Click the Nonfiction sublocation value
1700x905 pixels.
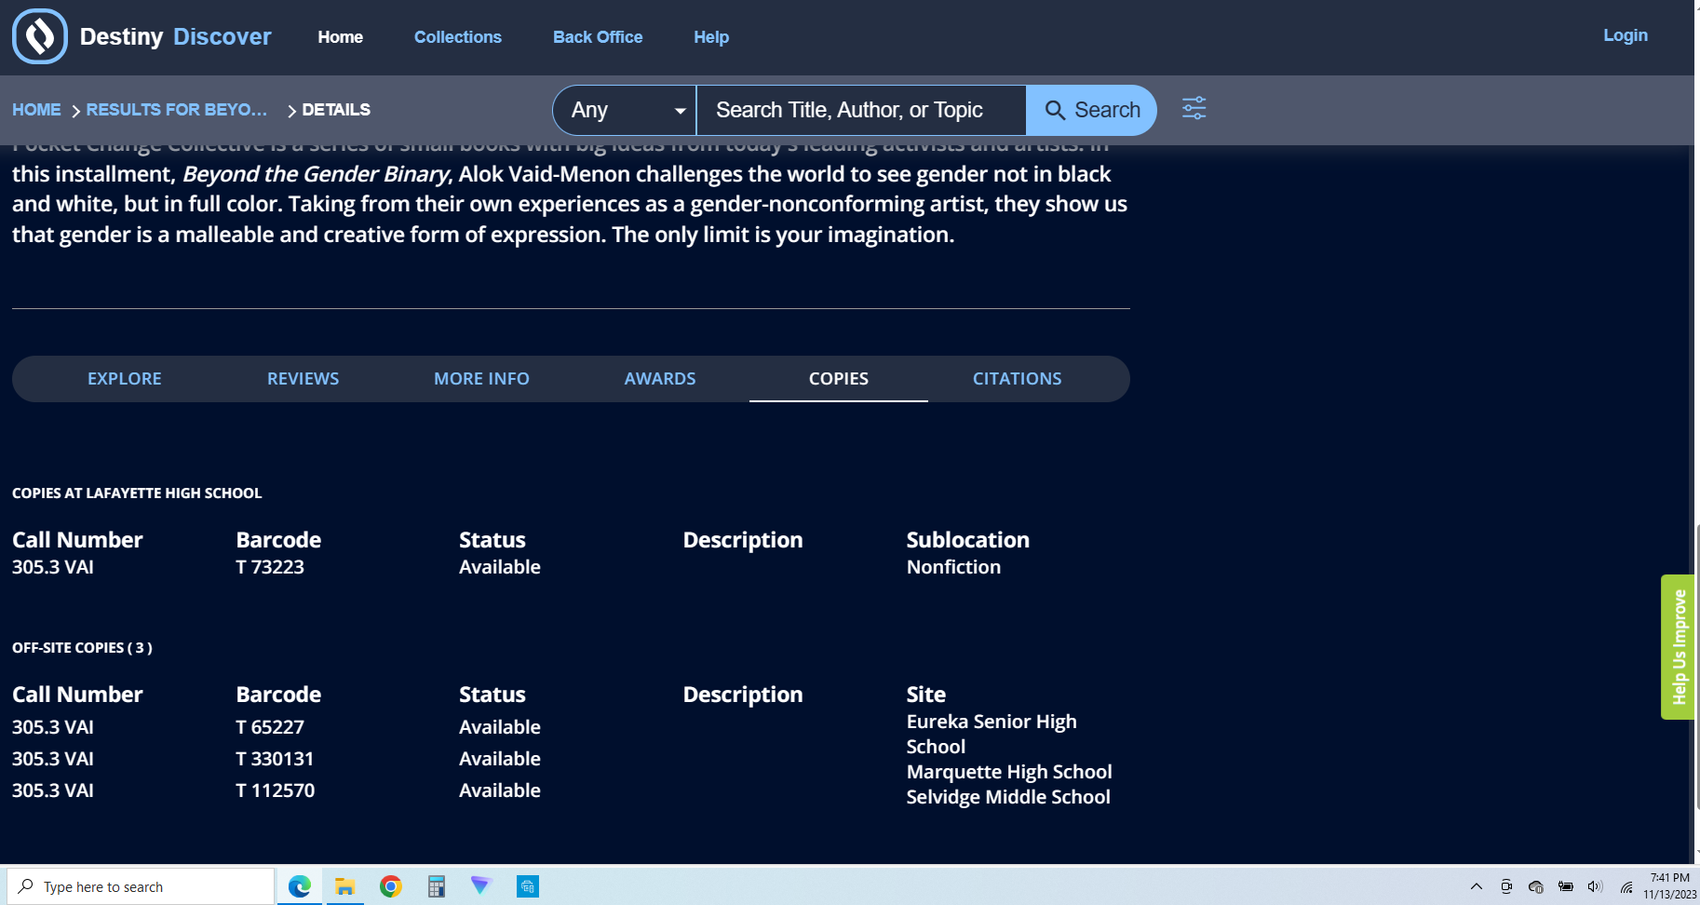coord(954,567)
